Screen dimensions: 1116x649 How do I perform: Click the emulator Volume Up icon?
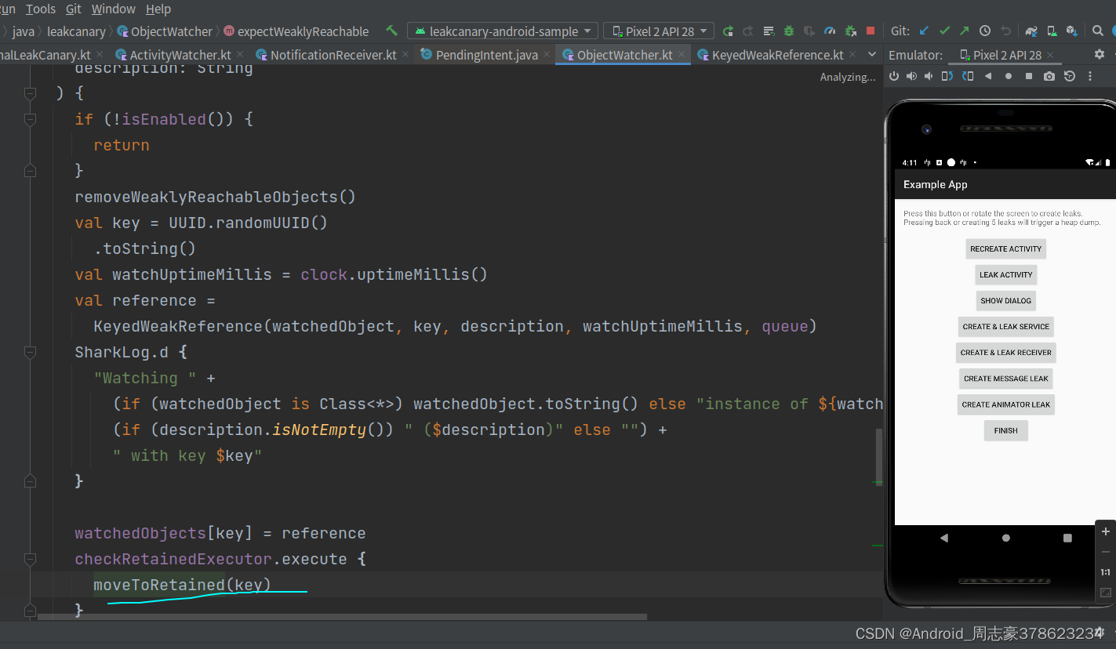tap(911, 76)
